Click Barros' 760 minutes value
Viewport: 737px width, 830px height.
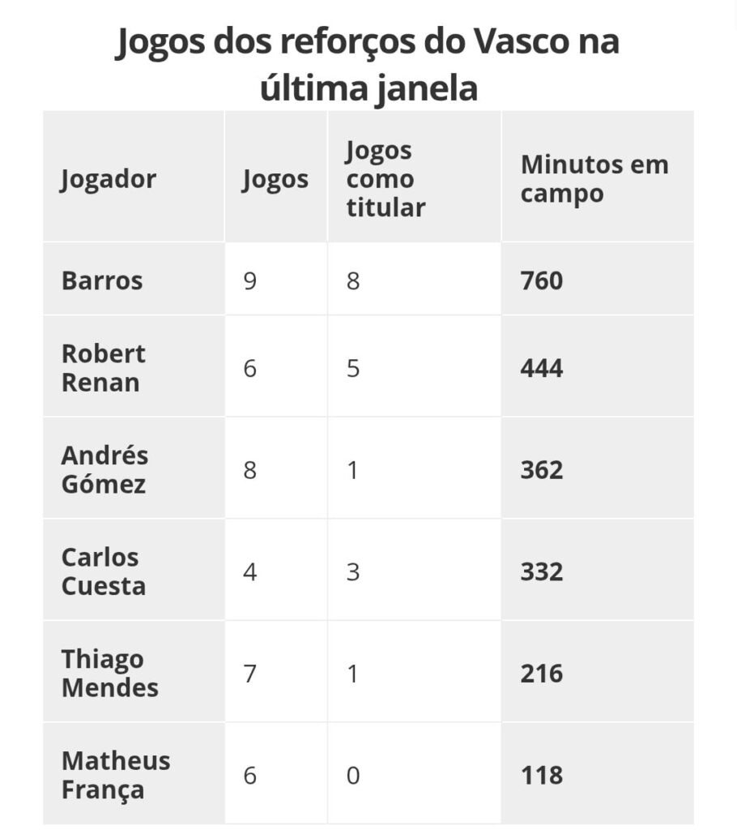tap(542, 280)
